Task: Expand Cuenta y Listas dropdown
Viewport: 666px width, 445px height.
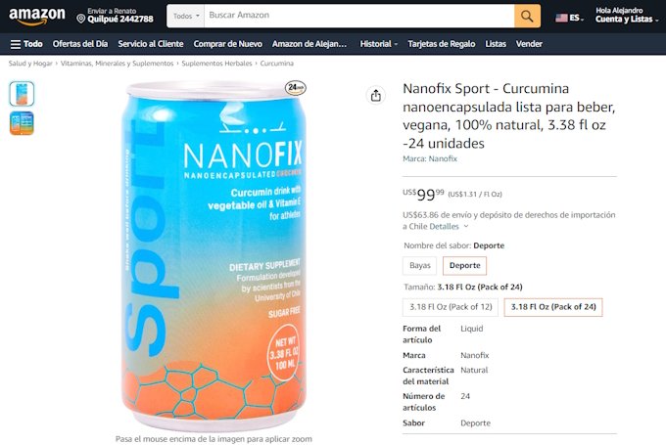Action: [x=627, y=20]
